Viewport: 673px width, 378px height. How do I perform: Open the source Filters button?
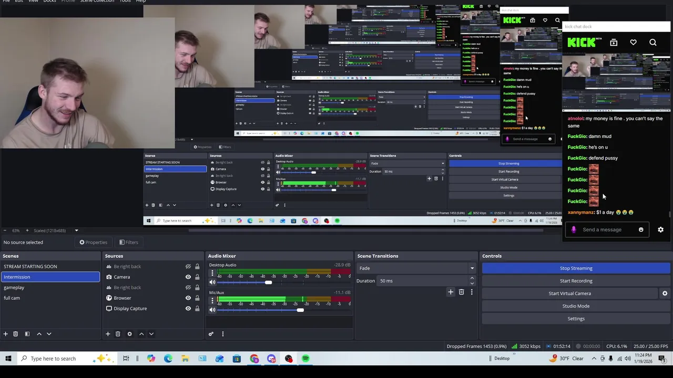128,243
